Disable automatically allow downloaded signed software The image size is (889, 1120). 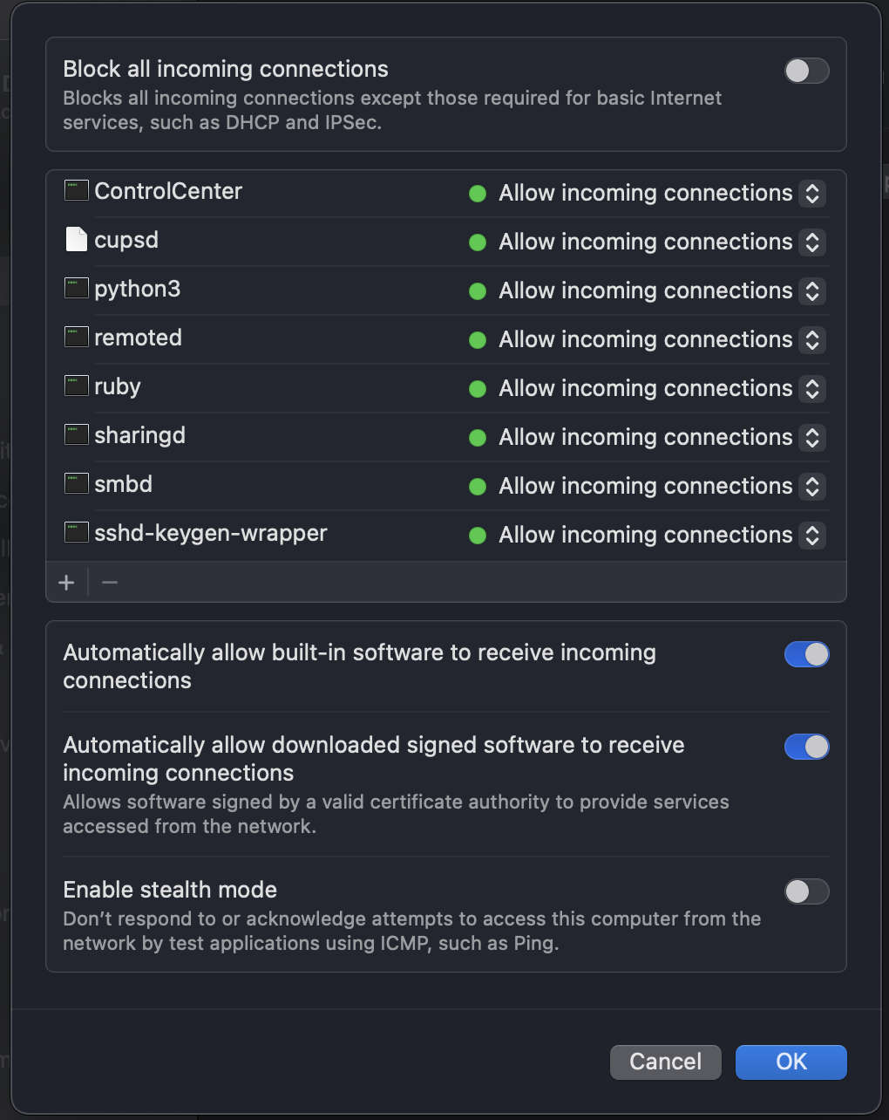click(806, 747)
